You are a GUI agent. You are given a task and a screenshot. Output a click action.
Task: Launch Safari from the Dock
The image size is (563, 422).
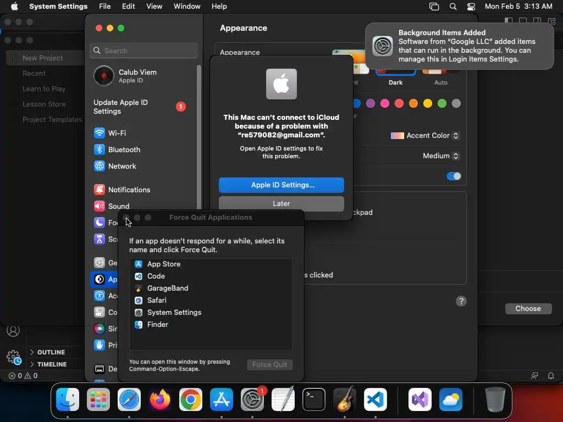coord(129,399)
